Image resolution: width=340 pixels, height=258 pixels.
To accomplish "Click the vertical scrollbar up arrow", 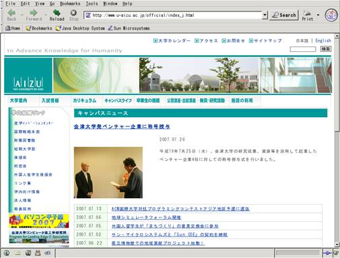I will pyautogui.click(x=337, y=36).
